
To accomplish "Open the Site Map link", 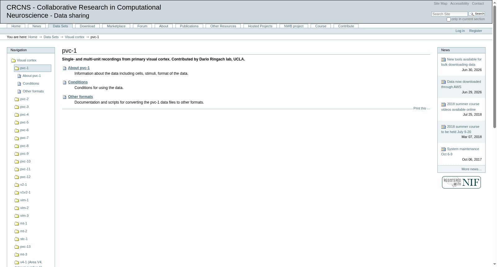I will click(x=440, y=3).
